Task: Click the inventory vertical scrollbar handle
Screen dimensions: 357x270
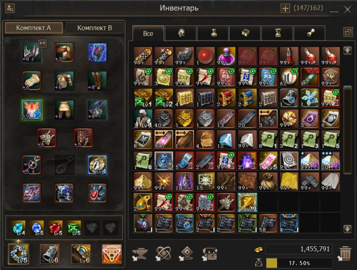Action: click(x=347, y=130)
